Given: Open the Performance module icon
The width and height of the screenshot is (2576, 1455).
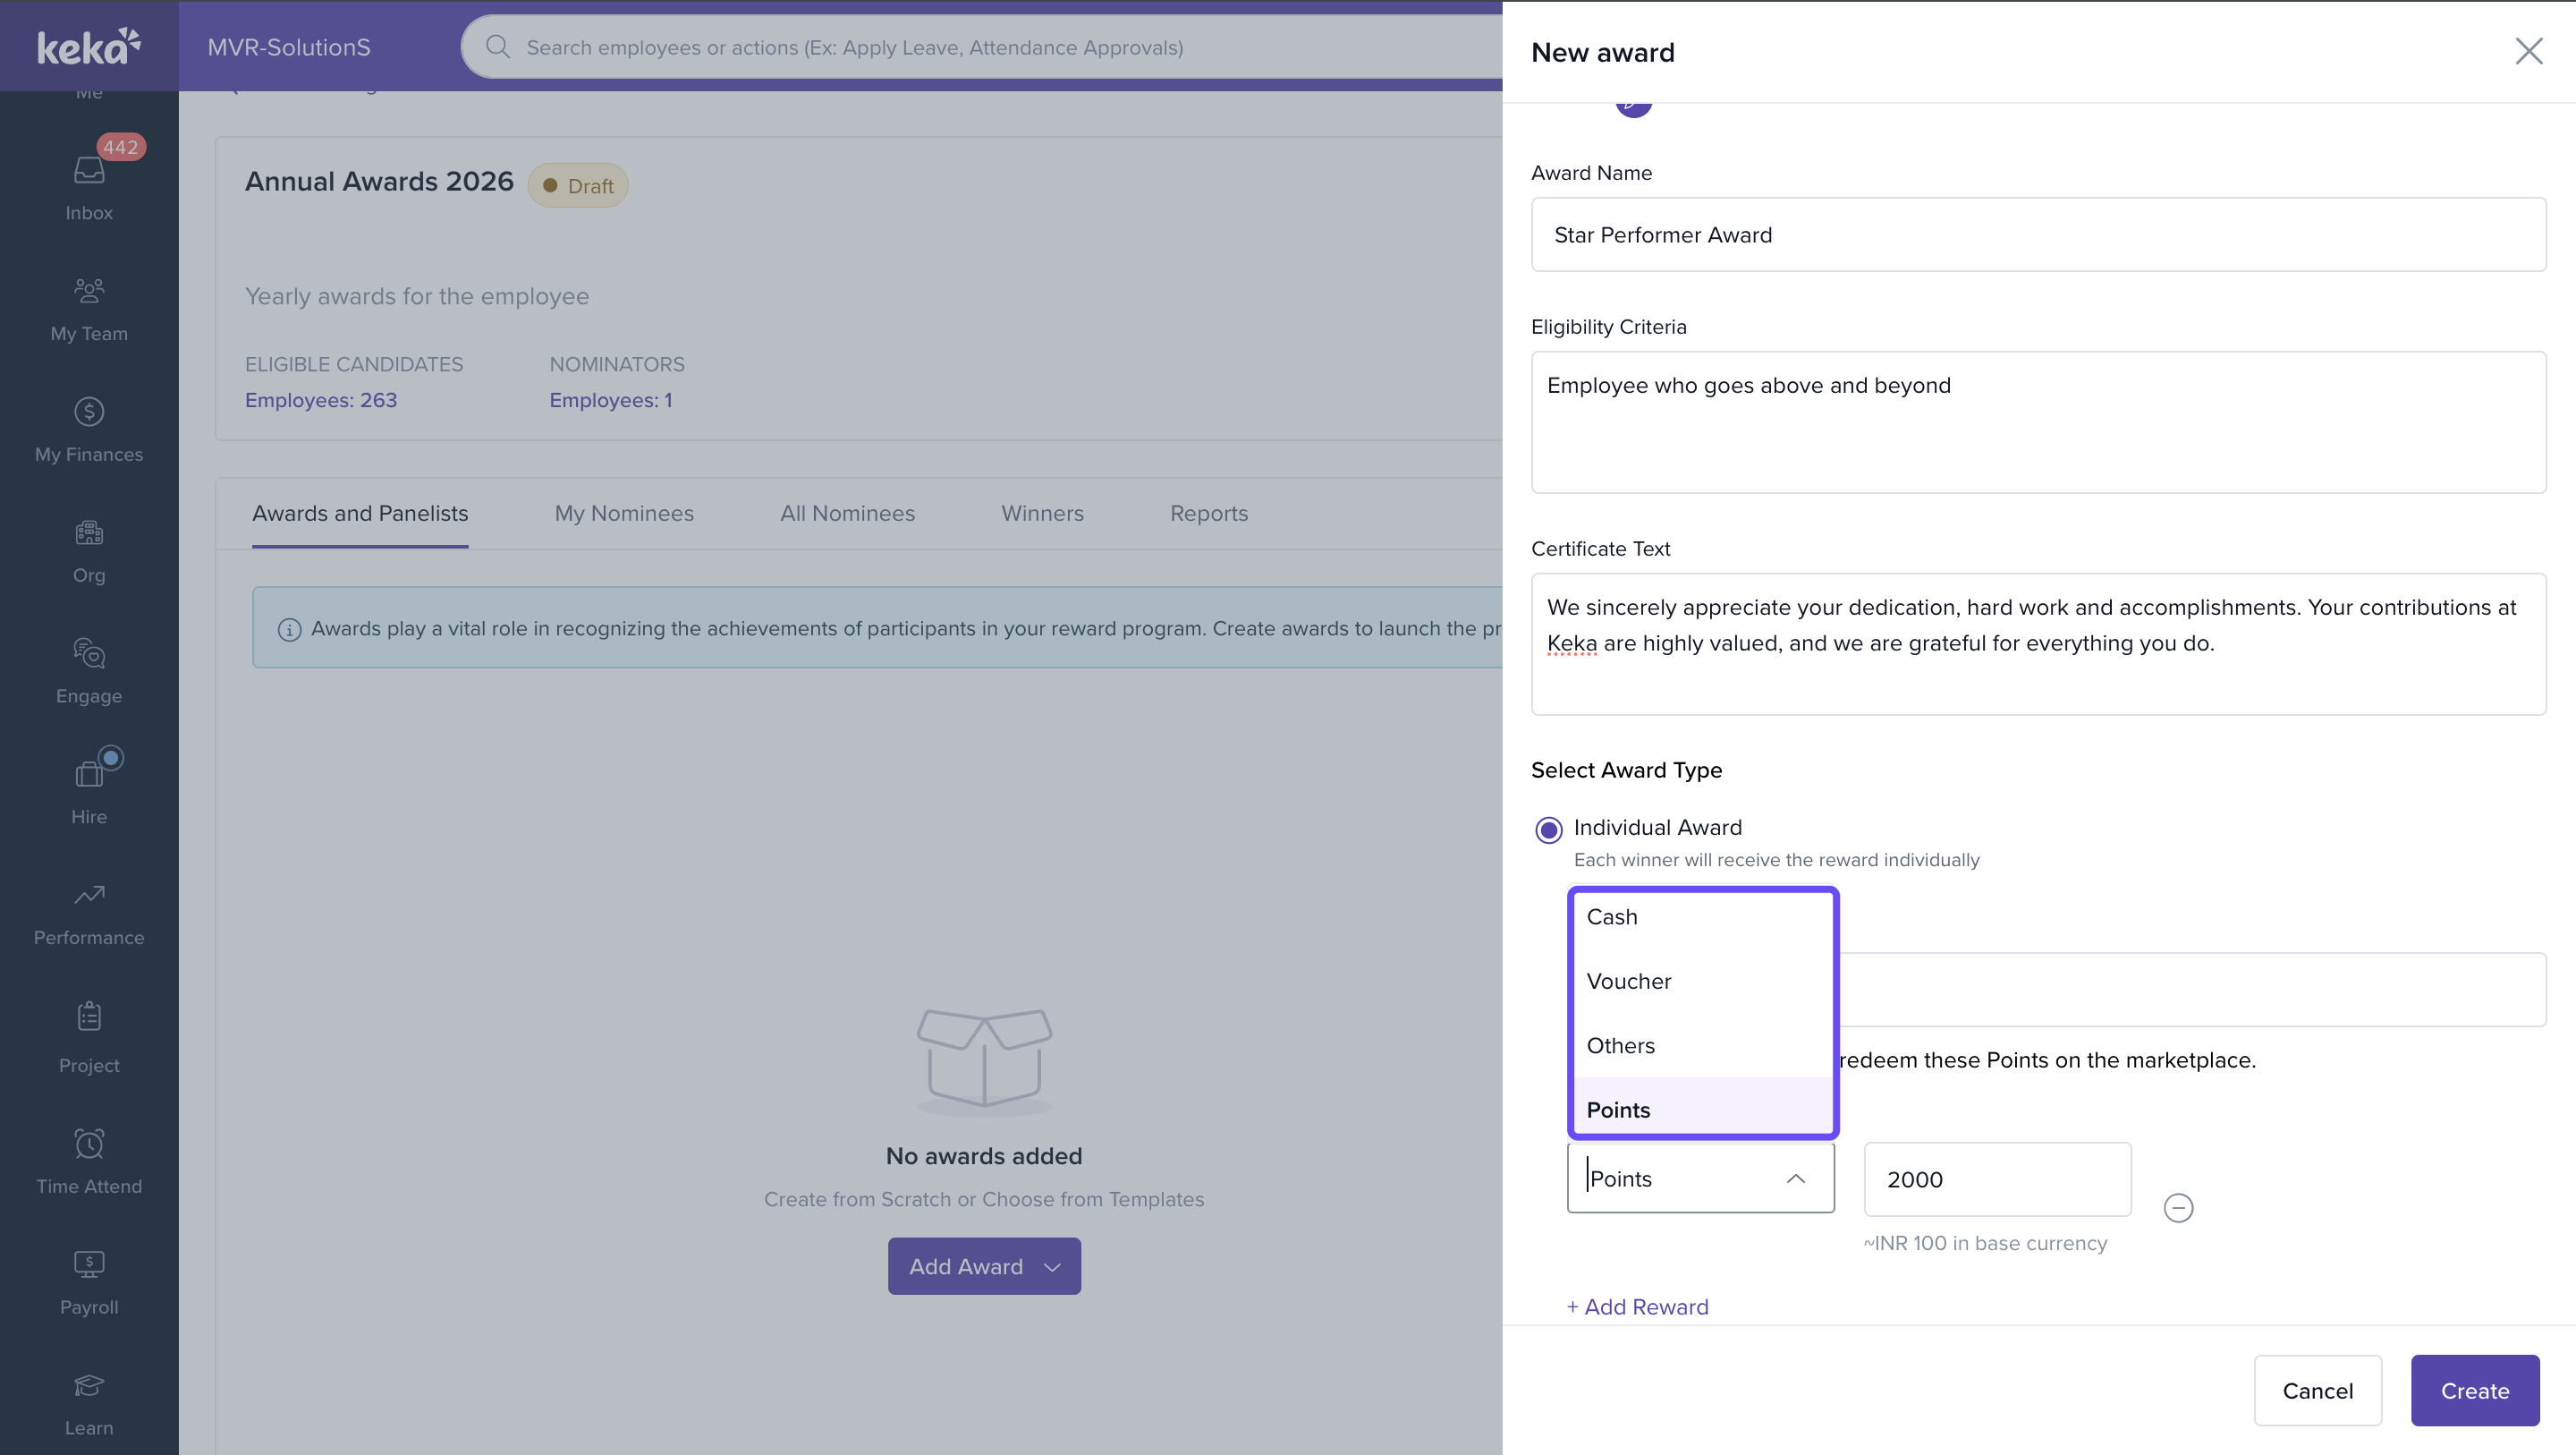Looking at the screenshot, I should coord(89,896).
